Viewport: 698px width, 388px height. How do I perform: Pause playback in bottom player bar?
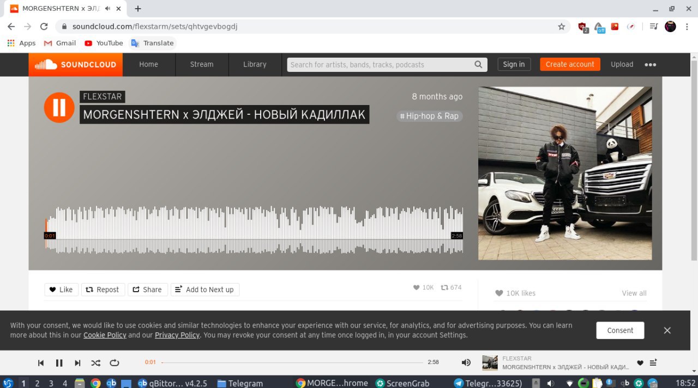[x=59, y=363]
